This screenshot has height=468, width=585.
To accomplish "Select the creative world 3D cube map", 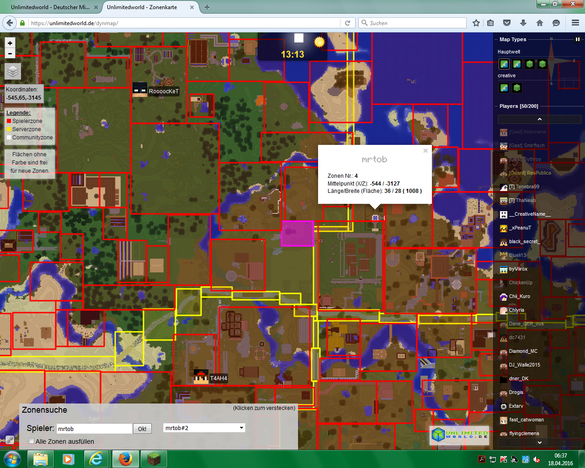I will click(517, 88).
